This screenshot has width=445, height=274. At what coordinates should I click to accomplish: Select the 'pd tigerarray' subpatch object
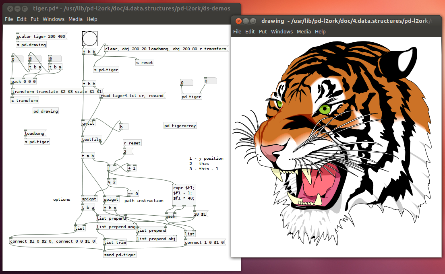(x=180, y=126)
